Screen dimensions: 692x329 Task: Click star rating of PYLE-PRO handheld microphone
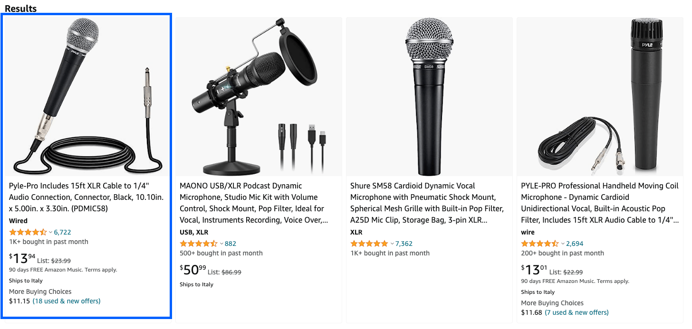[x=539, y=244]
